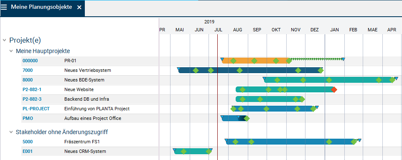
Task: Click the 2019 year label in timeline
Action: [x=209, y=22]
